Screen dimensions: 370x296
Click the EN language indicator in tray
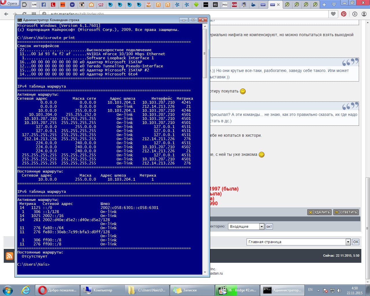[310, 290]
